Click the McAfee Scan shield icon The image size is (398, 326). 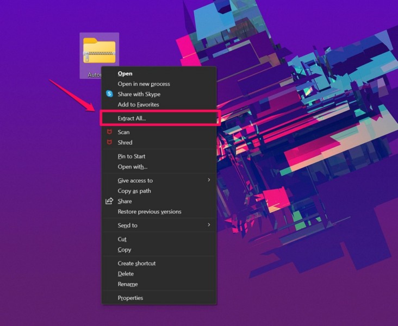[109, 132]
